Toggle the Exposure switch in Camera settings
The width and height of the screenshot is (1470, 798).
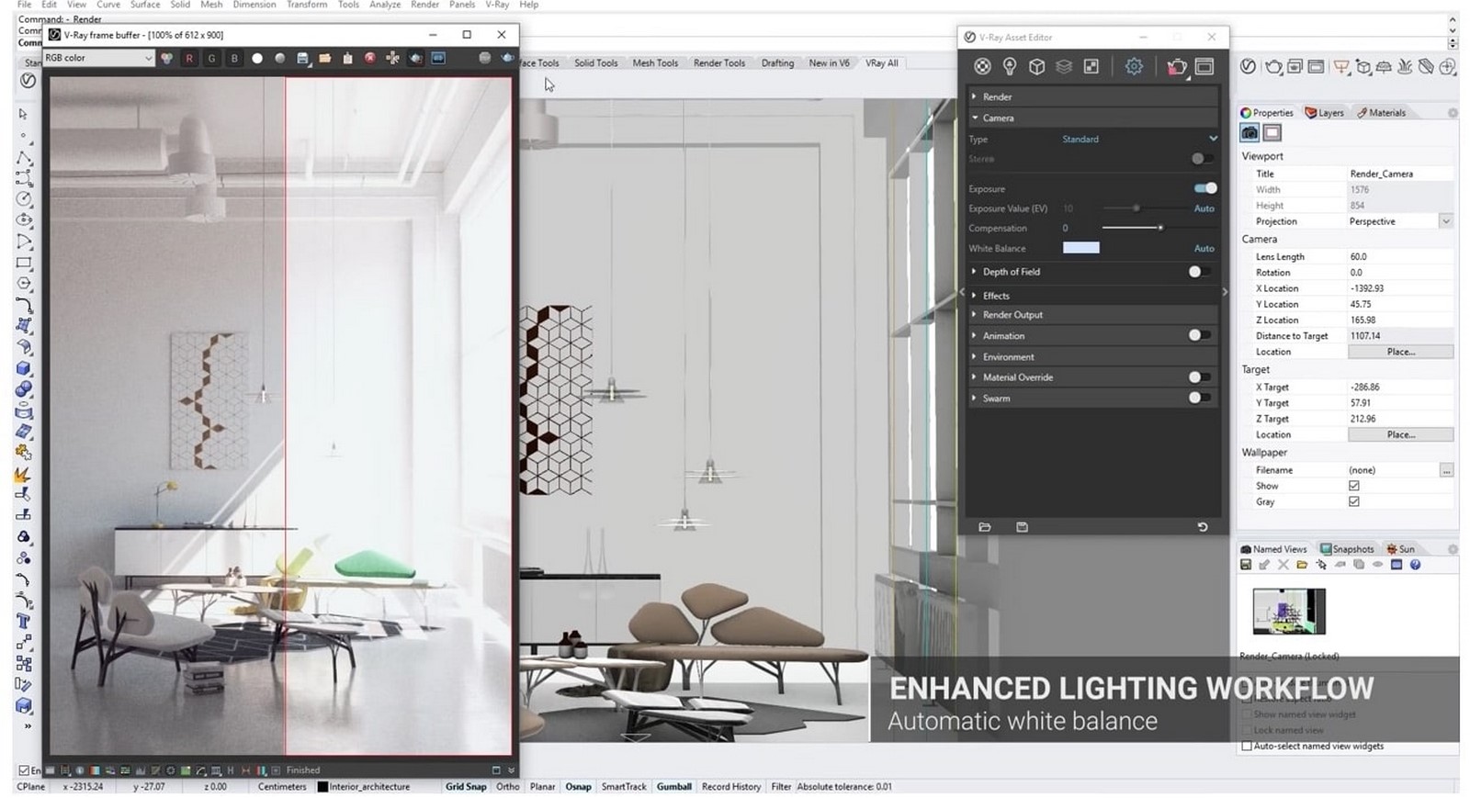click(x=1204, y=188)
